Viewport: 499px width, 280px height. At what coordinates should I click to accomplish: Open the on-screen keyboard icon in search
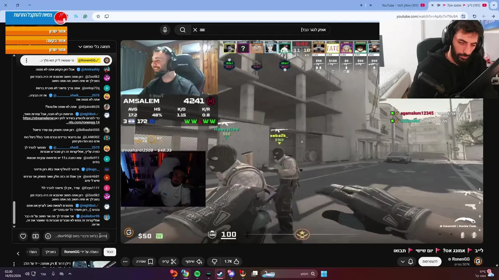click(202, 30)
